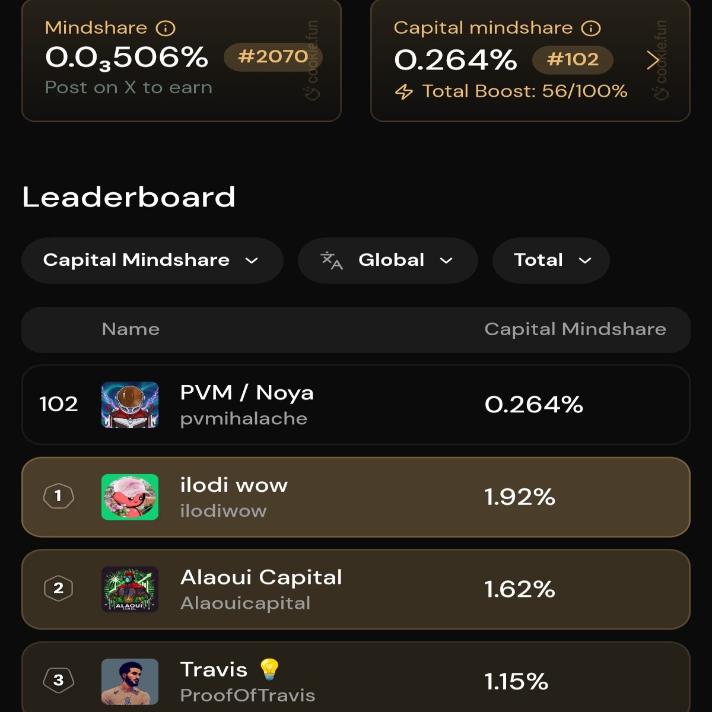The width and height of the screenshot is (712, 712).
Task: Open ProofOfTravis handle link
Action: coord(247,695)
